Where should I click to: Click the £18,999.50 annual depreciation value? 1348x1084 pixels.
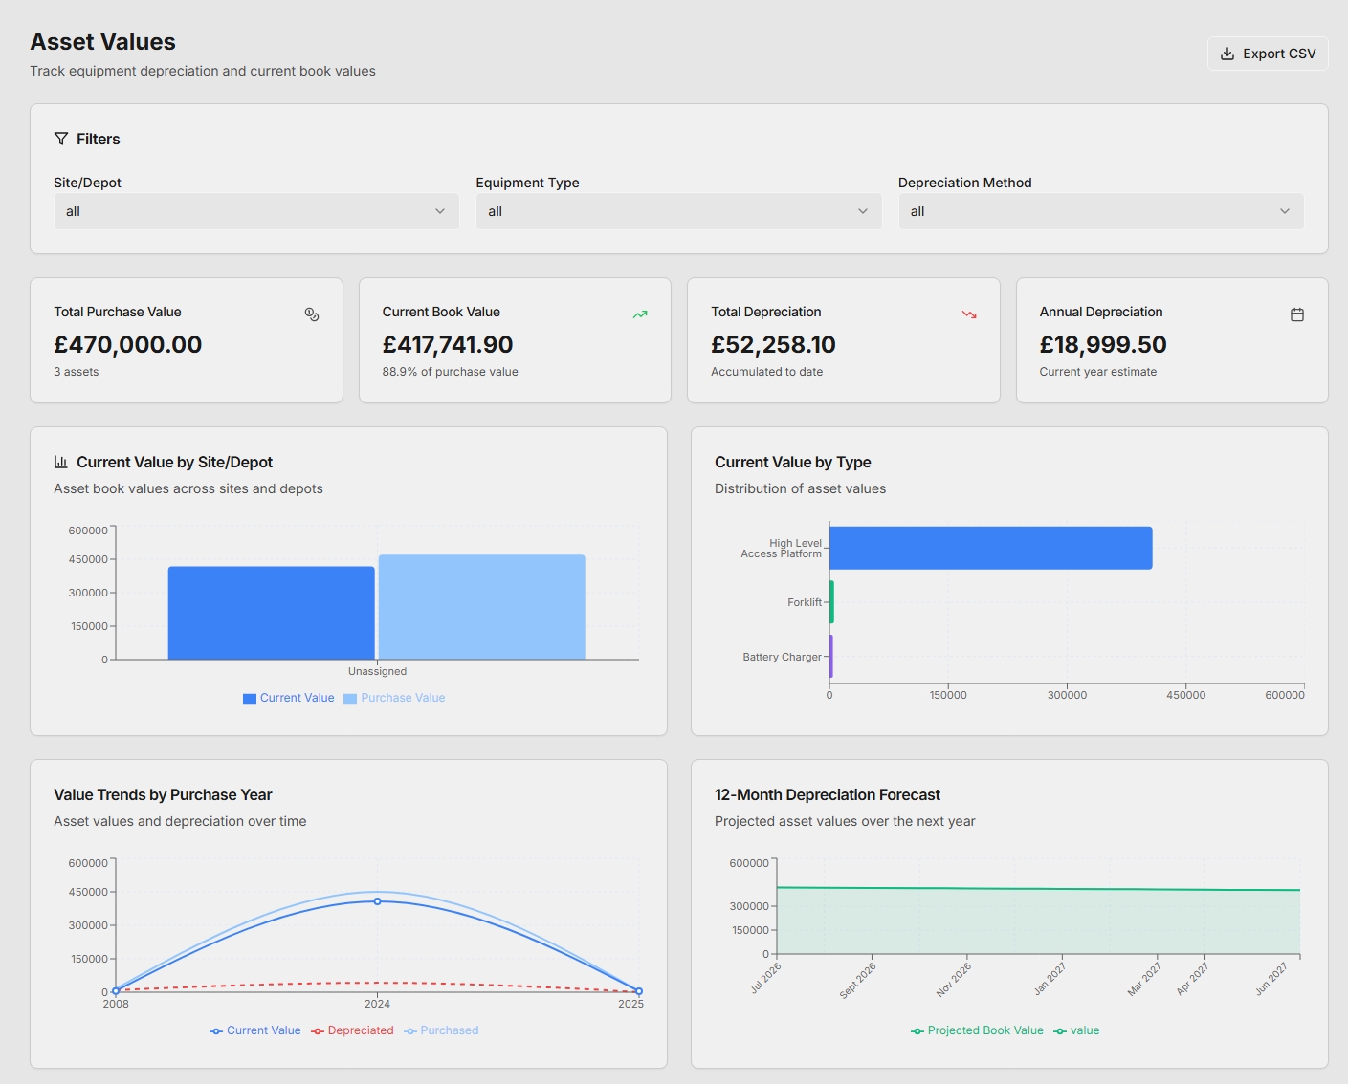pyautogui.click(x=1103, y=344)
